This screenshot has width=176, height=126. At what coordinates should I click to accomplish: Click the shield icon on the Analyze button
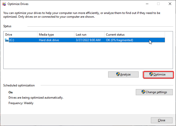118,74
